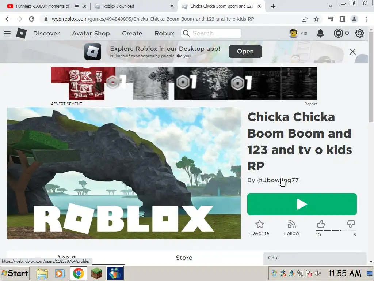Mute the YouTube tab audio icon

[x=77, y=6]
